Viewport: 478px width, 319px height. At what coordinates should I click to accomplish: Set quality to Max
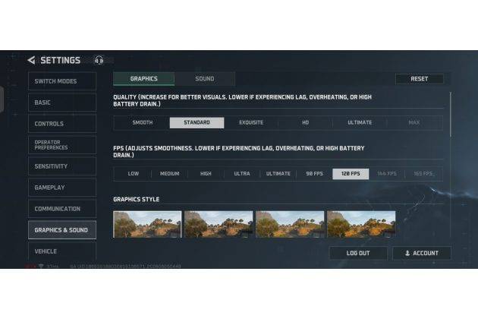point(414,122)
